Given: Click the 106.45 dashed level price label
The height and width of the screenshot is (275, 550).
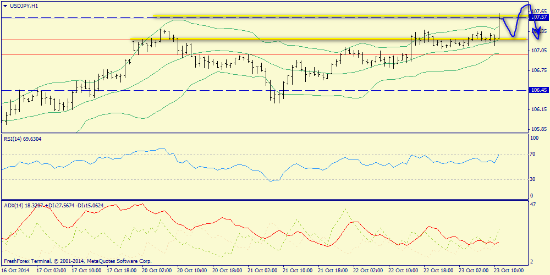Looking at the screenshot, I should click(540, 90).
